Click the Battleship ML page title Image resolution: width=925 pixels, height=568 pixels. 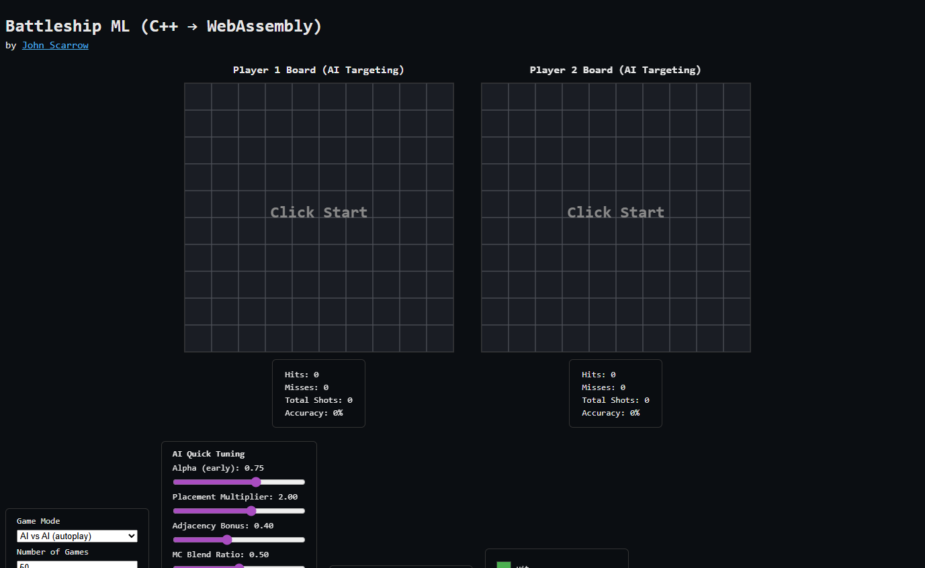[164, 26]
